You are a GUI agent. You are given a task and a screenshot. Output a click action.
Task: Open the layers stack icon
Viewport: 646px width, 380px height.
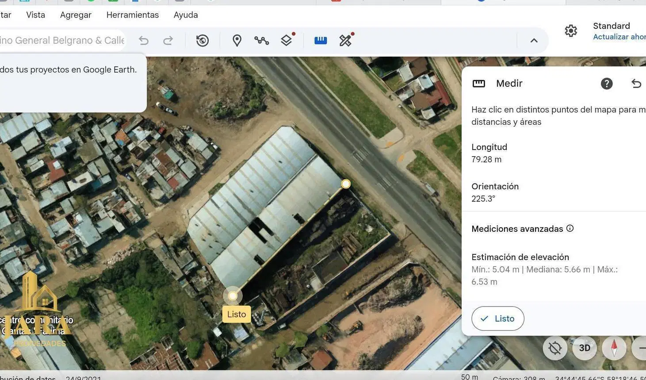(x=287, y=41)
